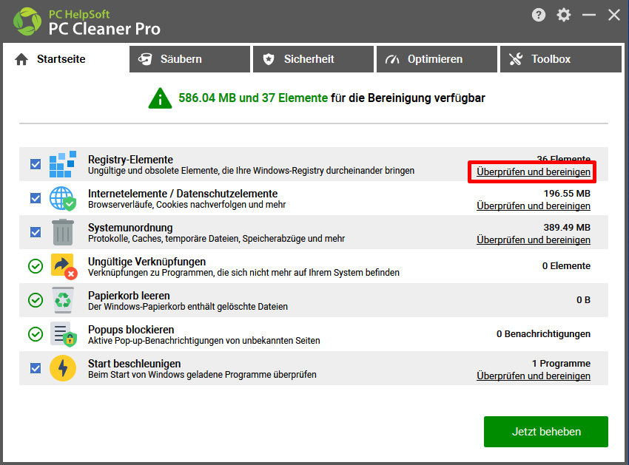Click the Registry-Elemente title
This screenshot has height=465, width=629.
coord(131,160)
